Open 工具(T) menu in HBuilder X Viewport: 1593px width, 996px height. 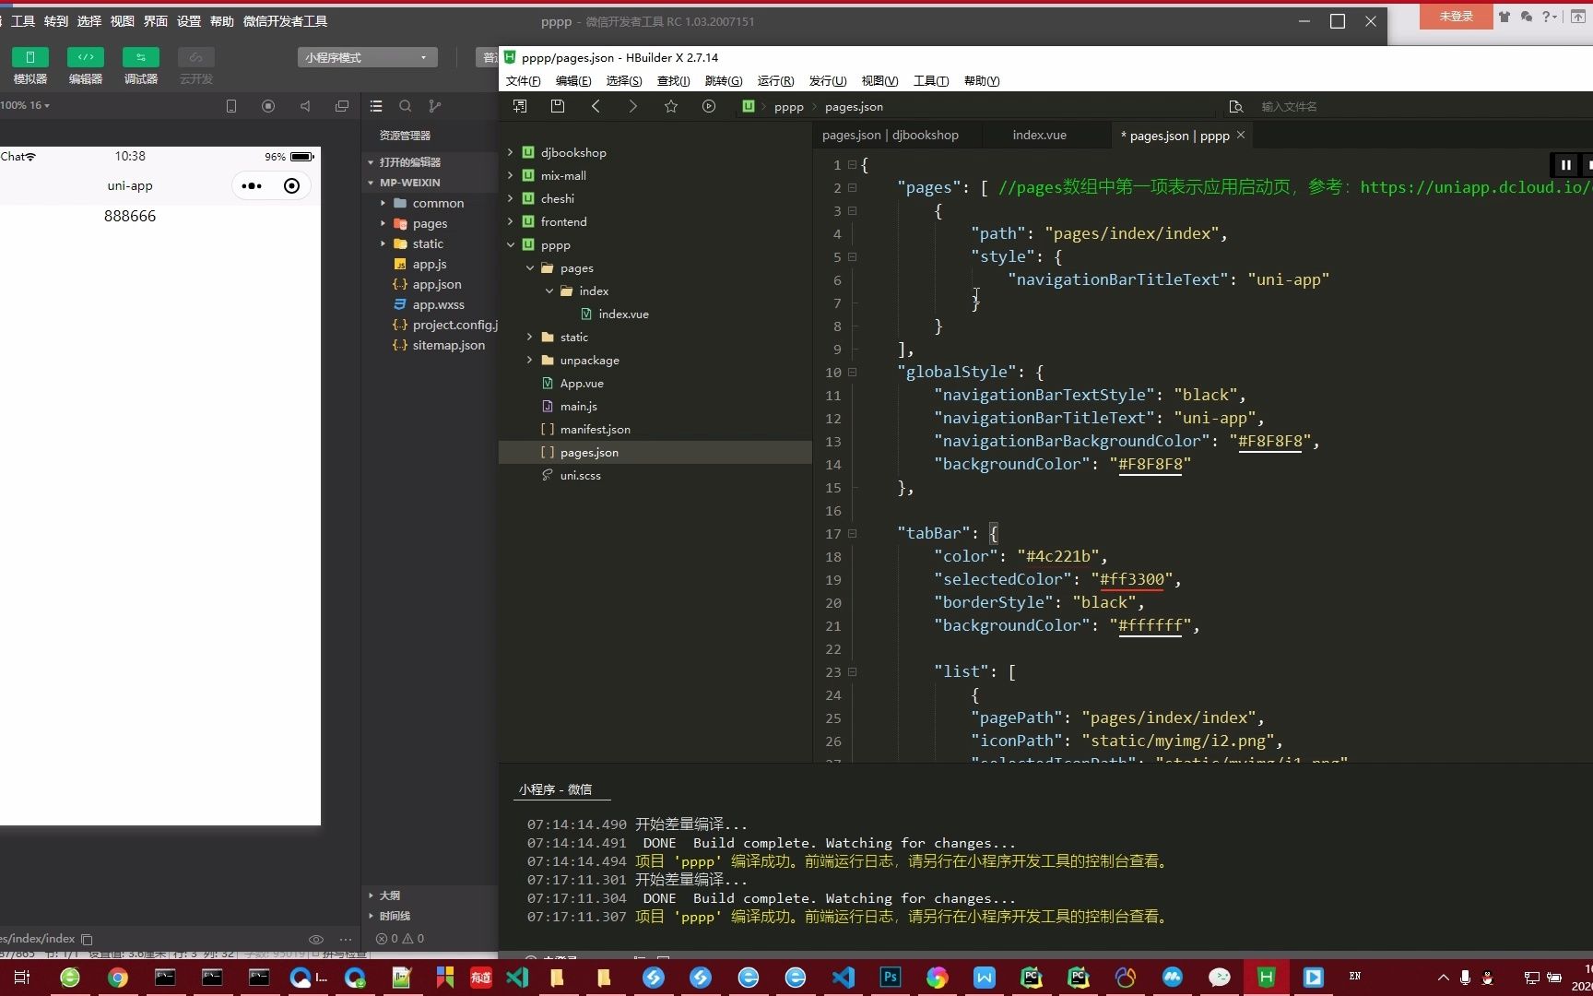(x=930, y=81)
